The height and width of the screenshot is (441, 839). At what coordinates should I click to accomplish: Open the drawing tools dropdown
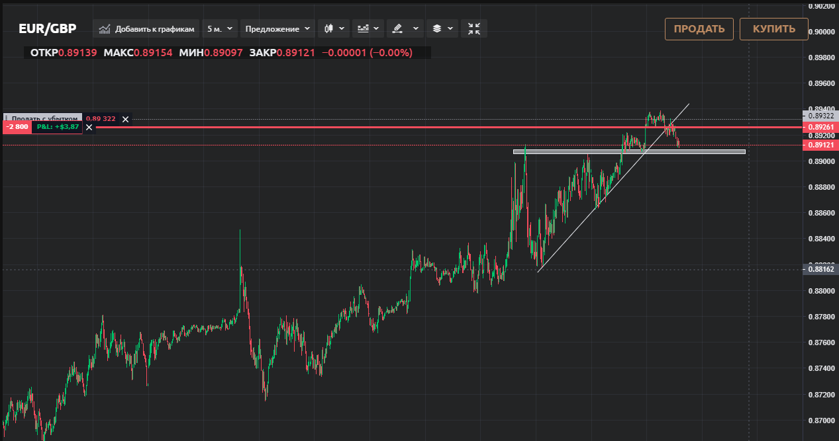[405, 29]
